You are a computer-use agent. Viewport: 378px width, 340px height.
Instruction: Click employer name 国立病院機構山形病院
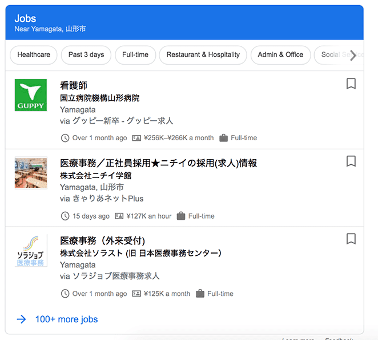point(99,98)
